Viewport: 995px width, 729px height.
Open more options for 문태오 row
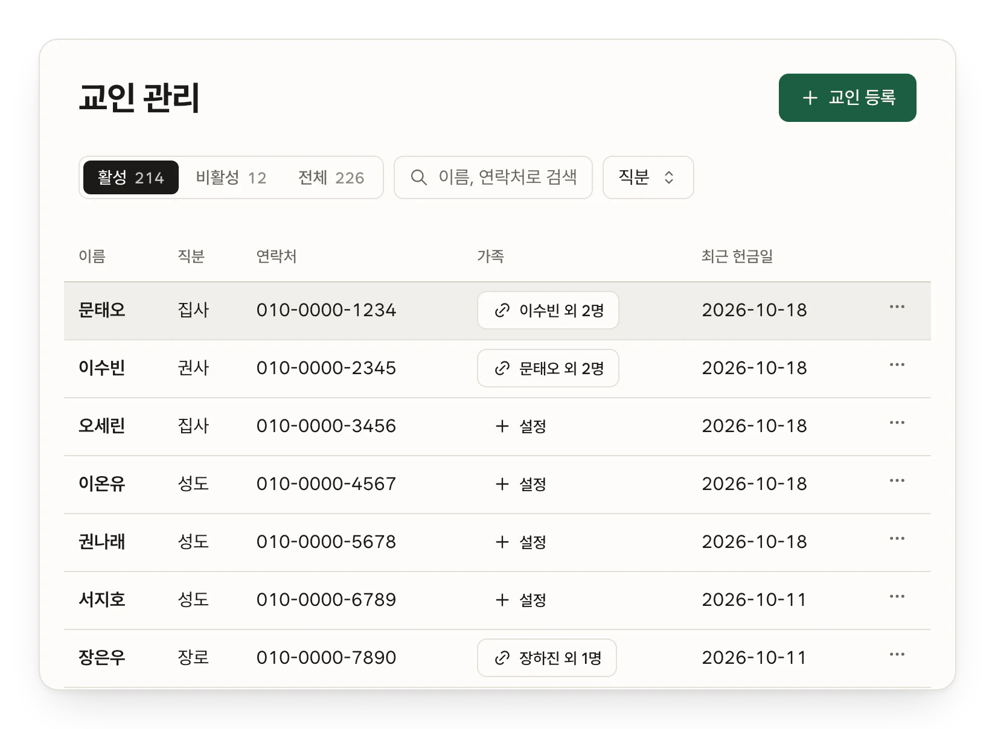897,307
